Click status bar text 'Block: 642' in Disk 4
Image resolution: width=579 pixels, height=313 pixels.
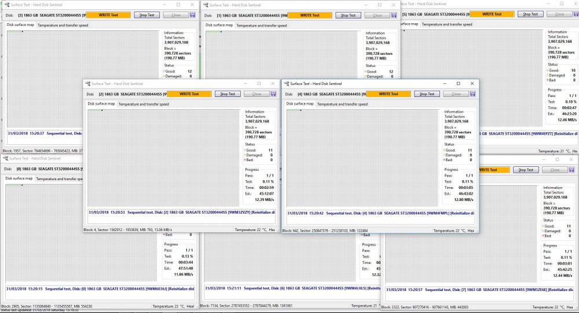tap(289, 231)
